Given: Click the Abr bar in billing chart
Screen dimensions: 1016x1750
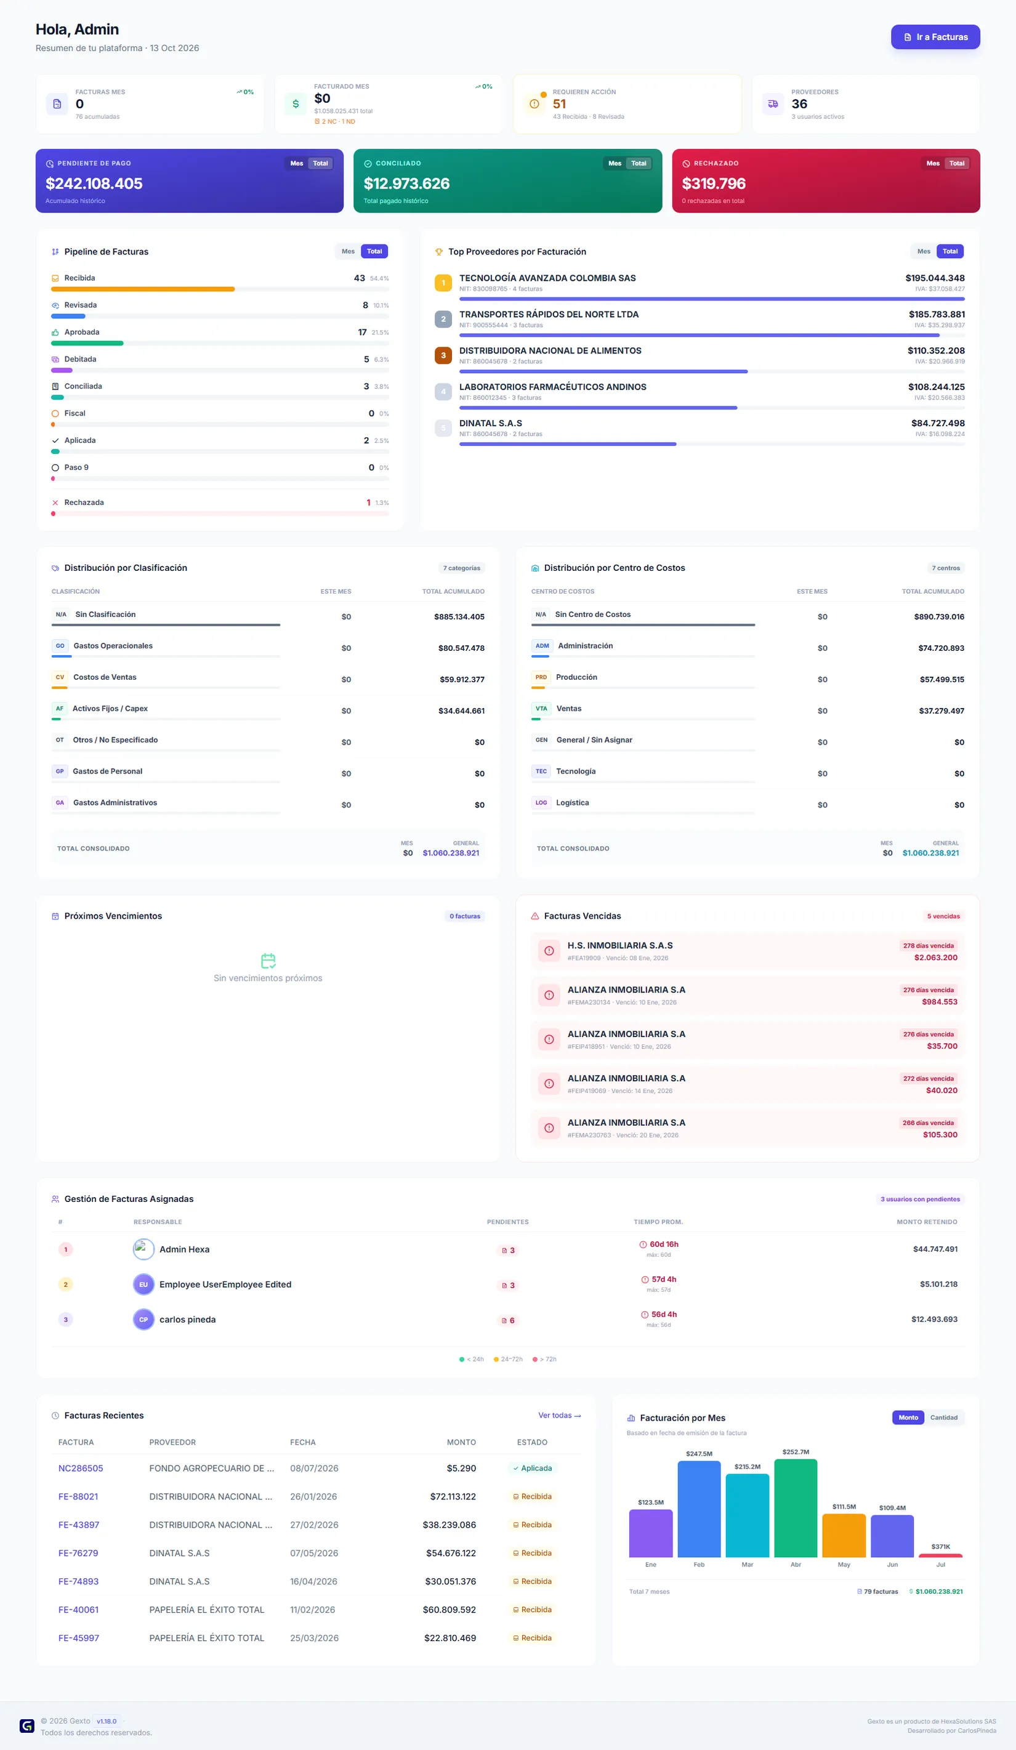Looking at the screenshot, I should (x=795, y=1507).
